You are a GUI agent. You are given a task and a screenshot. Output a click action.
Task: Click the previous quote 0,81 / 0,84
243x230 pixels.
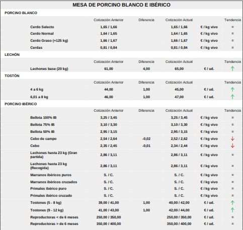point(109,48)
